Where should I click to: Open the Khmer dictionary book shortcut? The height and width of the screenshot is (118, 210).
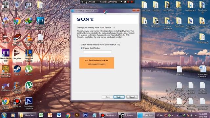pos(29,7)
